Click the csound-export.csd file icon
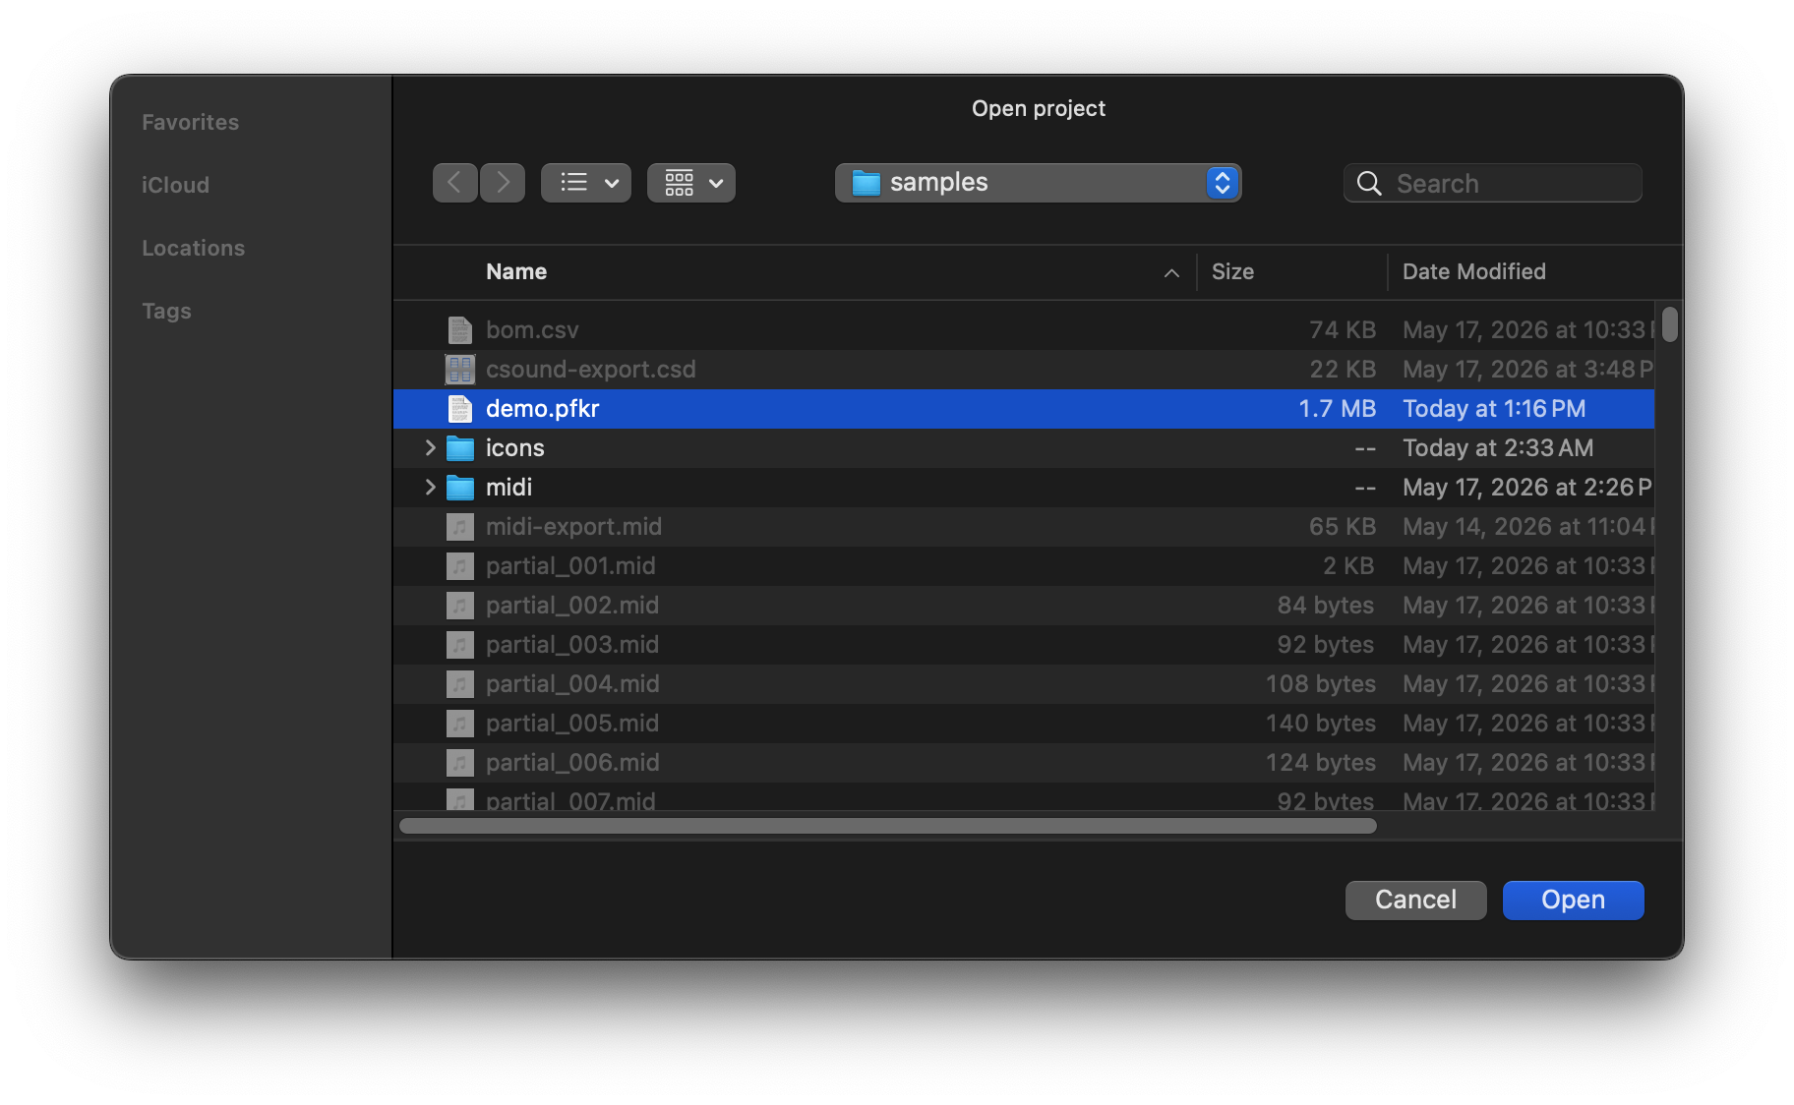This screenshot has height=1105, width=1794. click(460, 370)
